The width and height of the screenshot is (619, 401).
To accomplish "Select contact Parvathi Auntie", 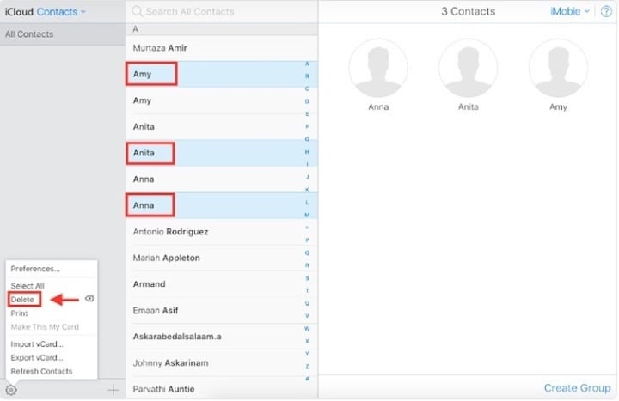I will [222, 389].
